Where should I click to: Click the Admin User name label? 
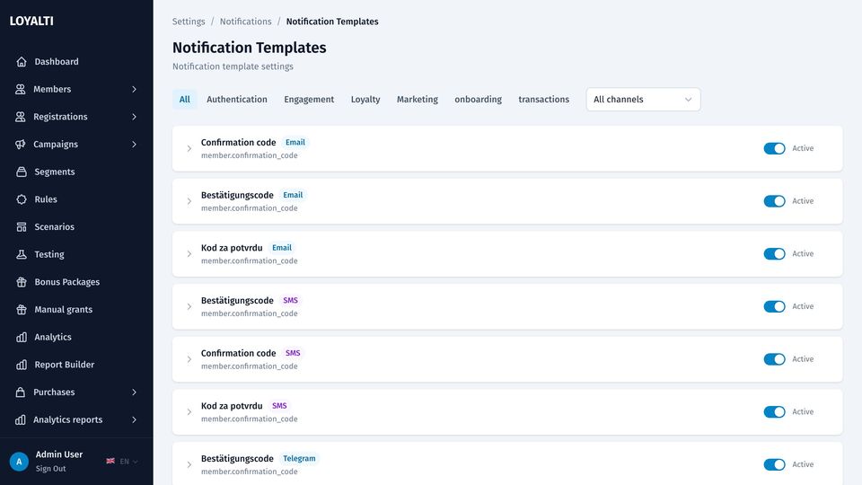click(59, 454)
